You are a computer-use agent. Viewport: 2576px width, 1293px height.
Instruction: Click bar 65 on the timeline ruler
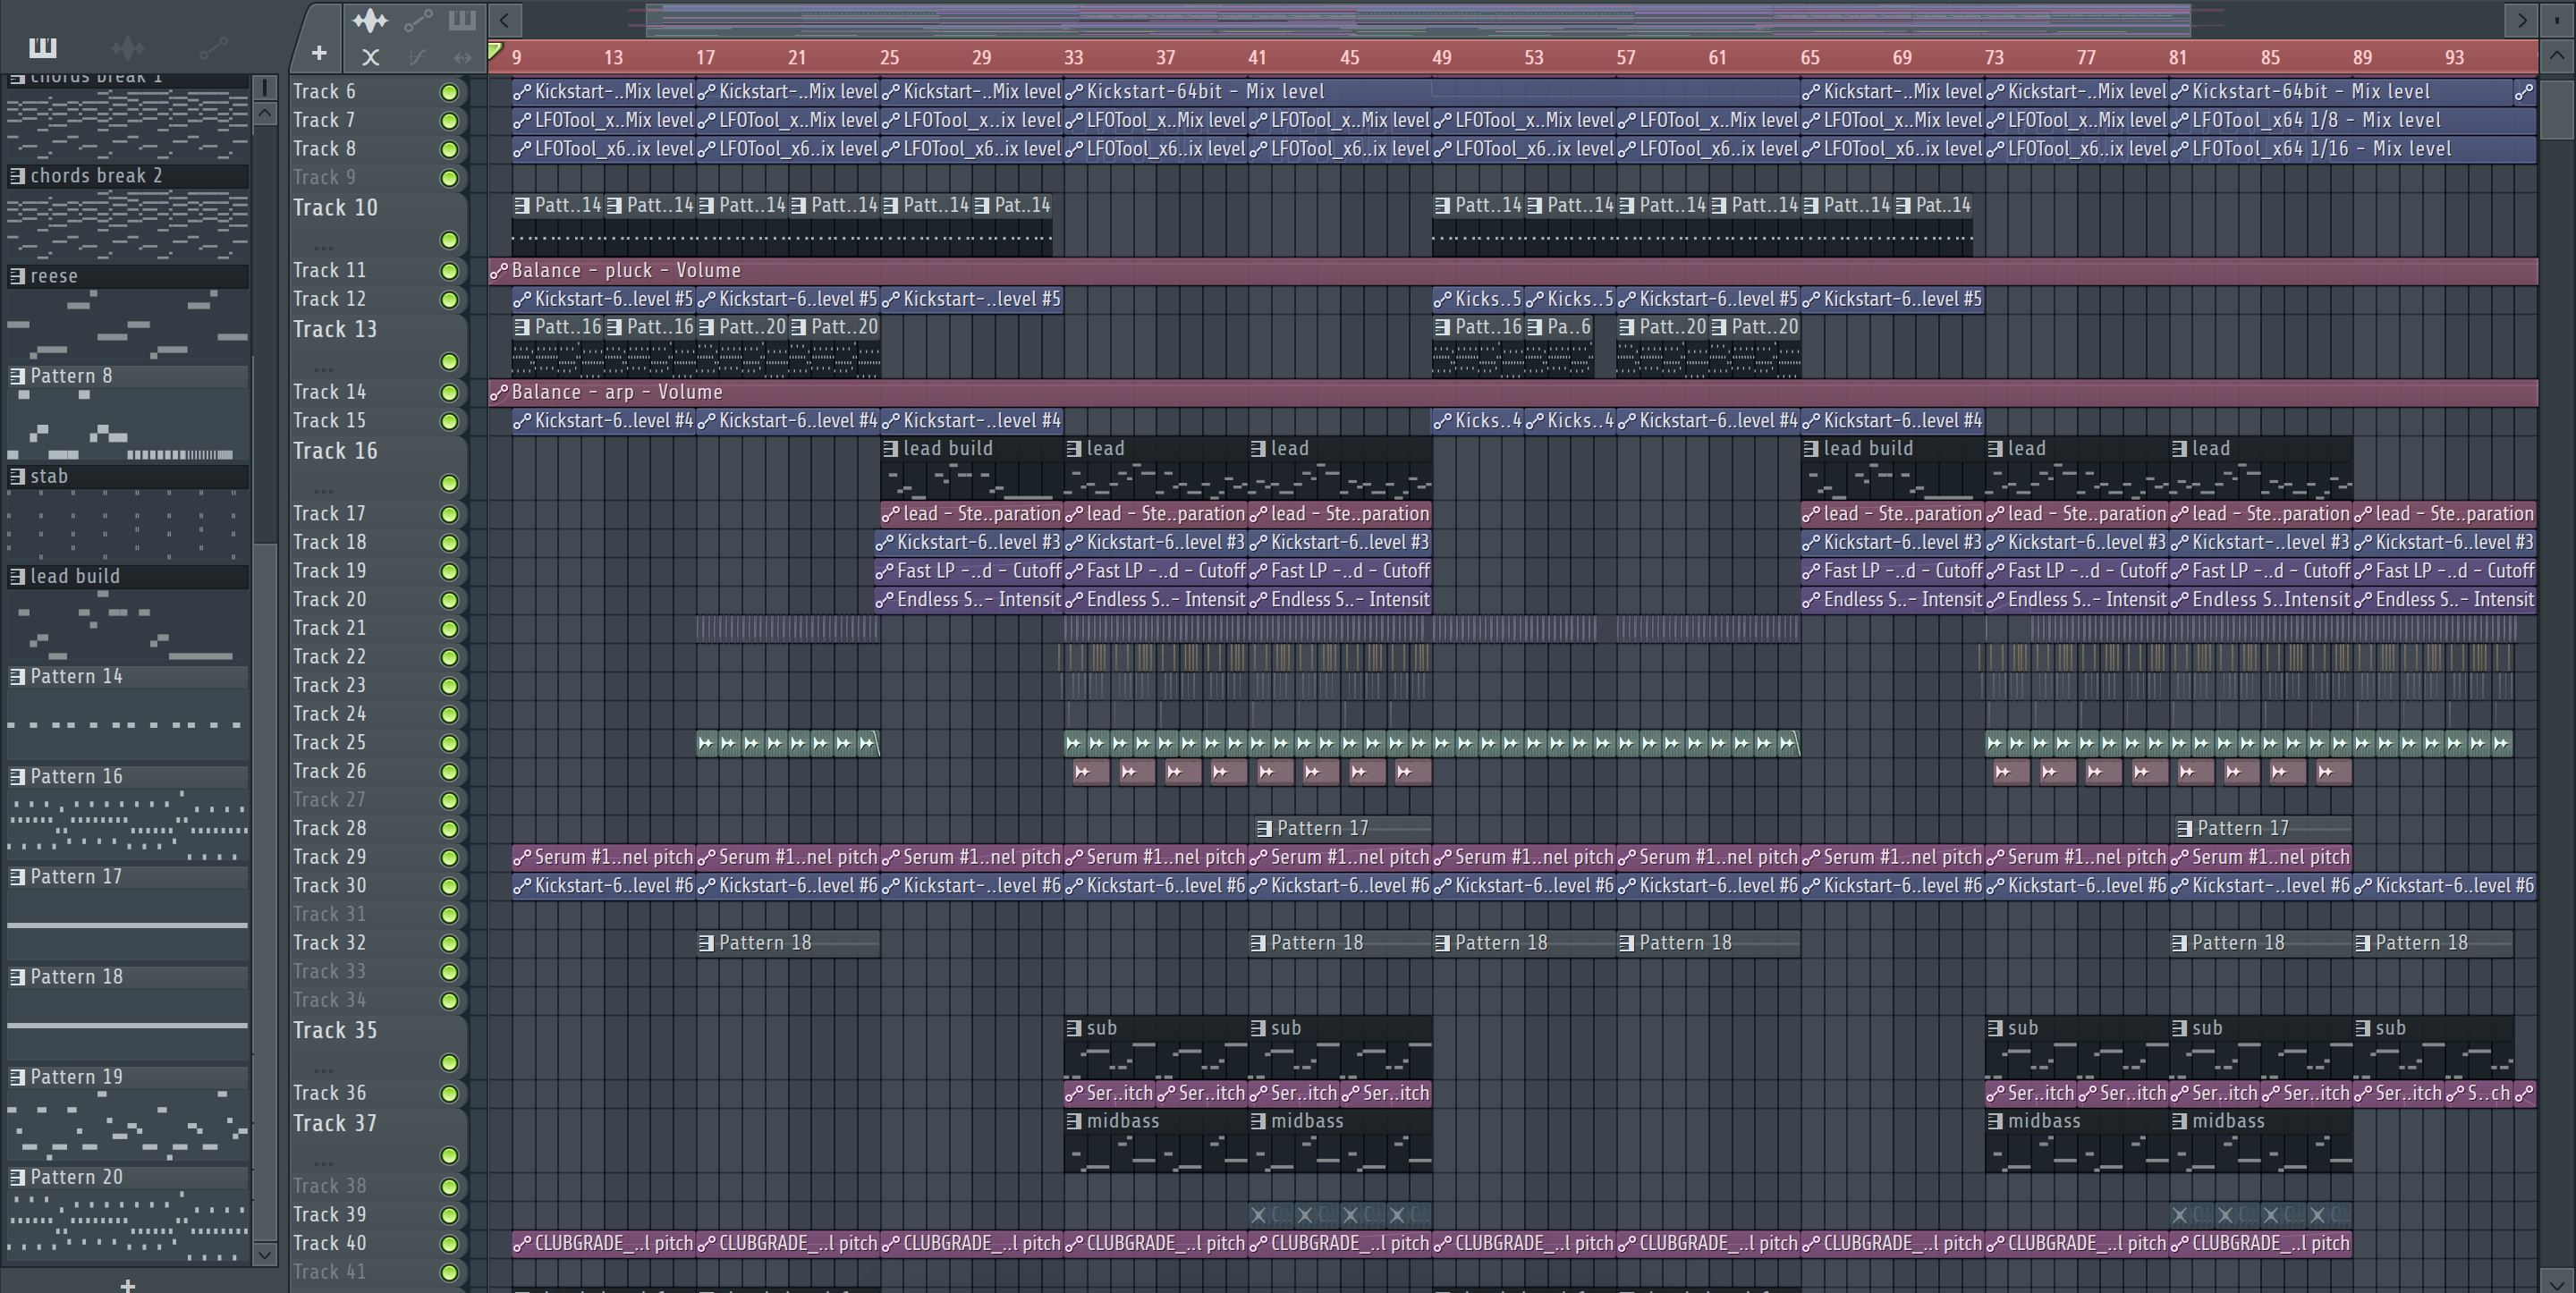click(1810, 58)
